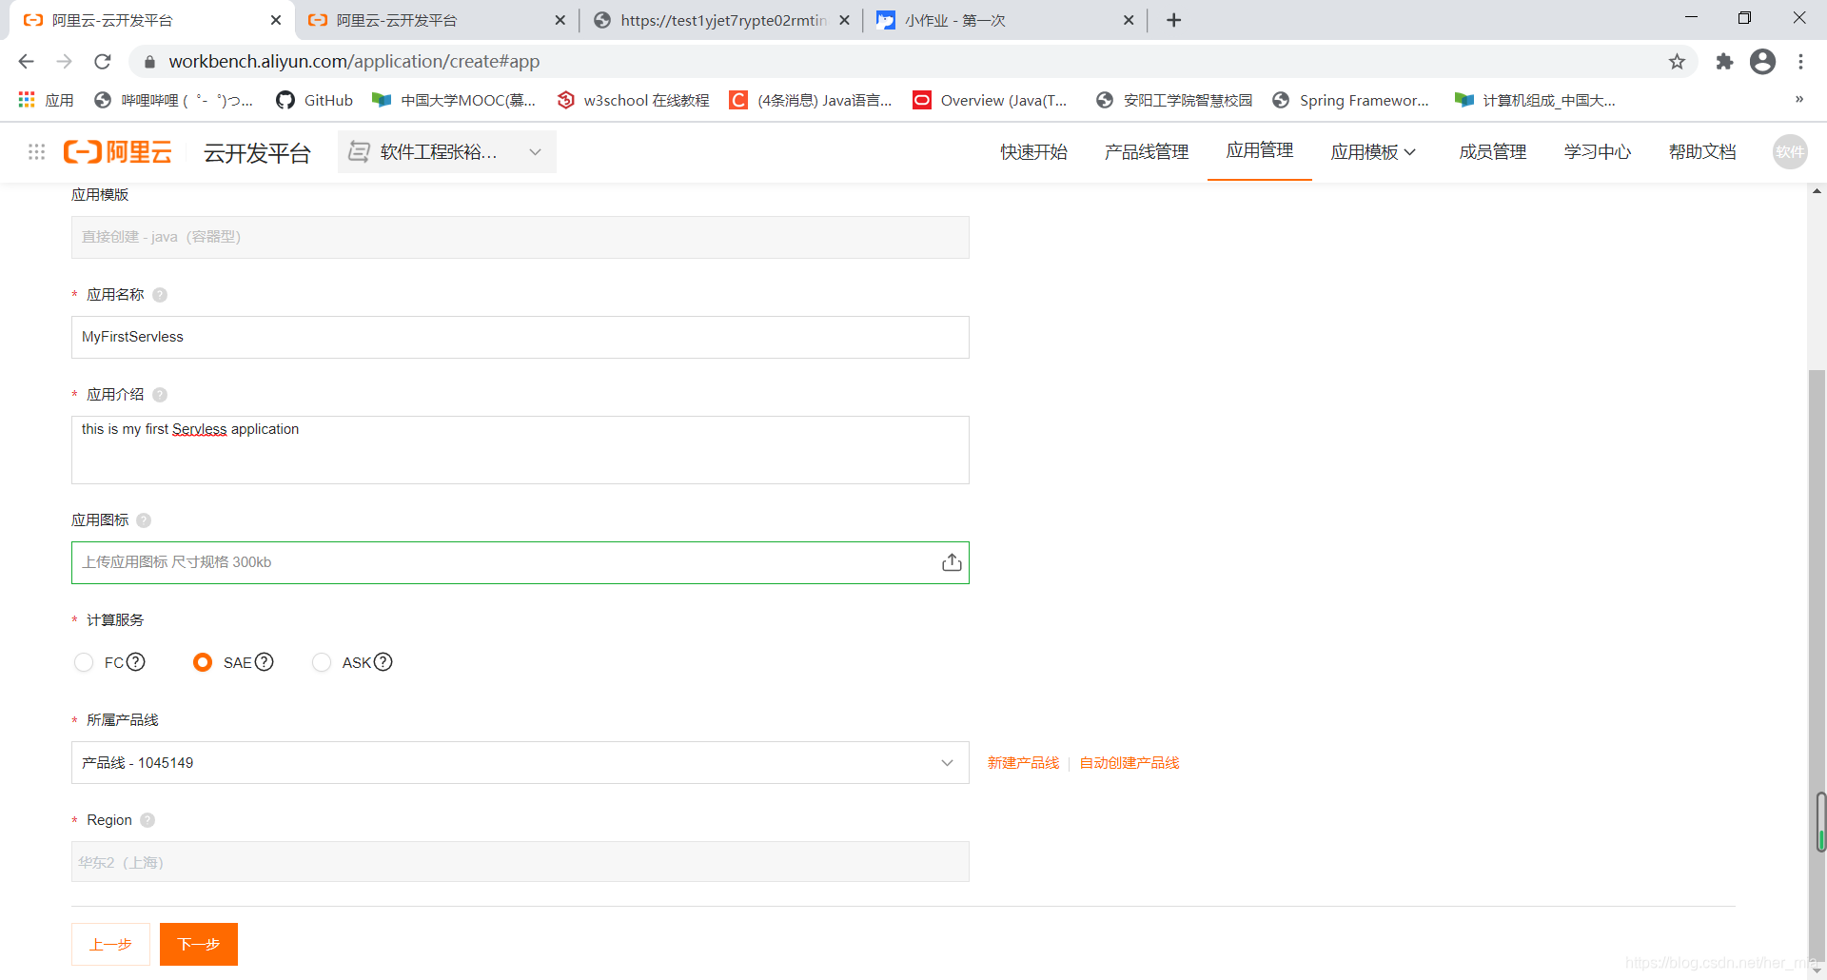Close the 小作业 - 第一次 tab
The width and height of the screenshot is (1827, 980).
pyautogui.click(x=1129, y=20)
